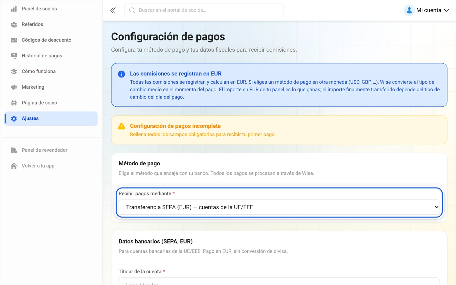Click the Ajustes gear icon
The height and width of the screenshot is (285, 456).
coord(14,118)
